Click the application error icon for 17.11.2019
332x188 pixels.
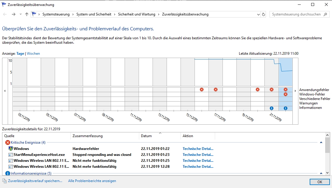216,90
